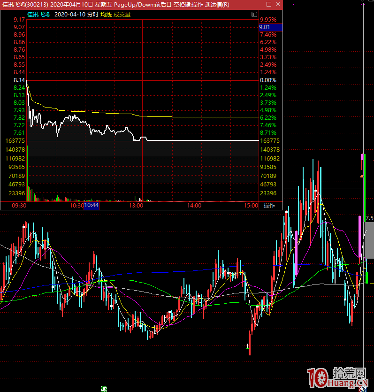Click the 减 marker at chart bottom
The width and height of the screenshot is (374, 392).
click(x=103, y=388)
